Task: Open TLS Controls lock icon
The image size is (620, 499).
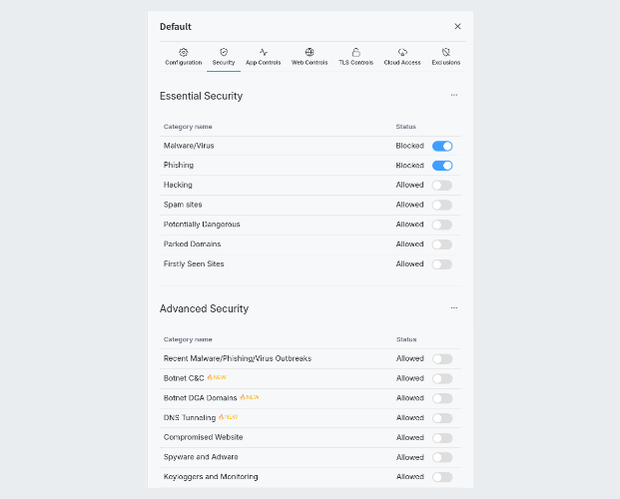Action: (355, 52)
